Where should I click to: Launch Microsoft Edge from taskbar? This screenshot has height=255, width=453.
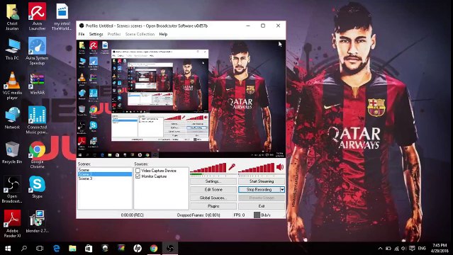point(56,249)
